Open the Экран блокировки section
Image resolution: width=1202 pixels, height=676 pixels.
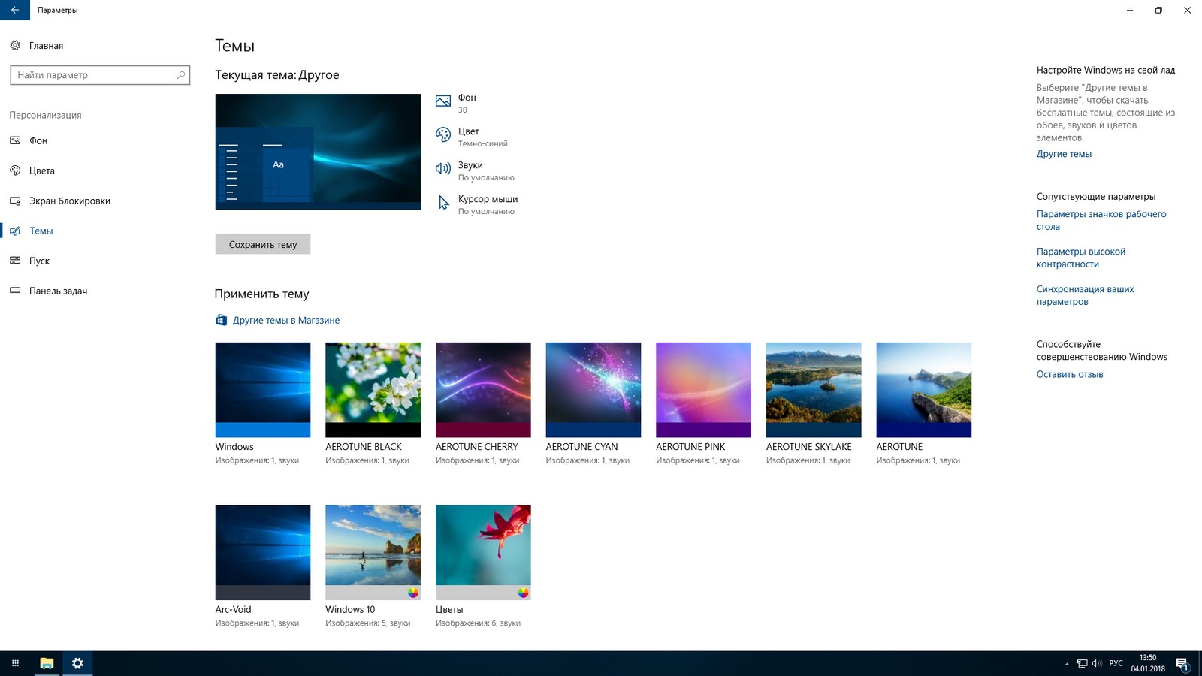[69, 201]
